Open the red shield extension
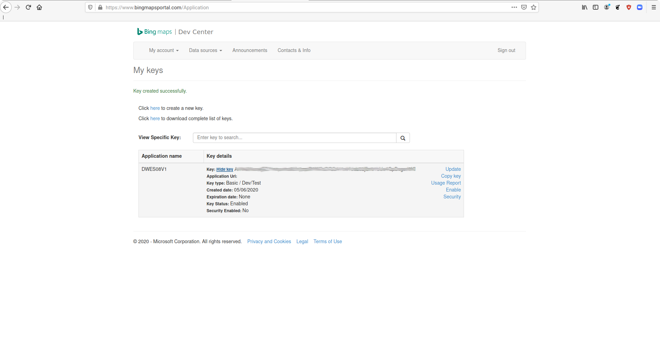This screenshot has width=660, height=341. (629, 7)
